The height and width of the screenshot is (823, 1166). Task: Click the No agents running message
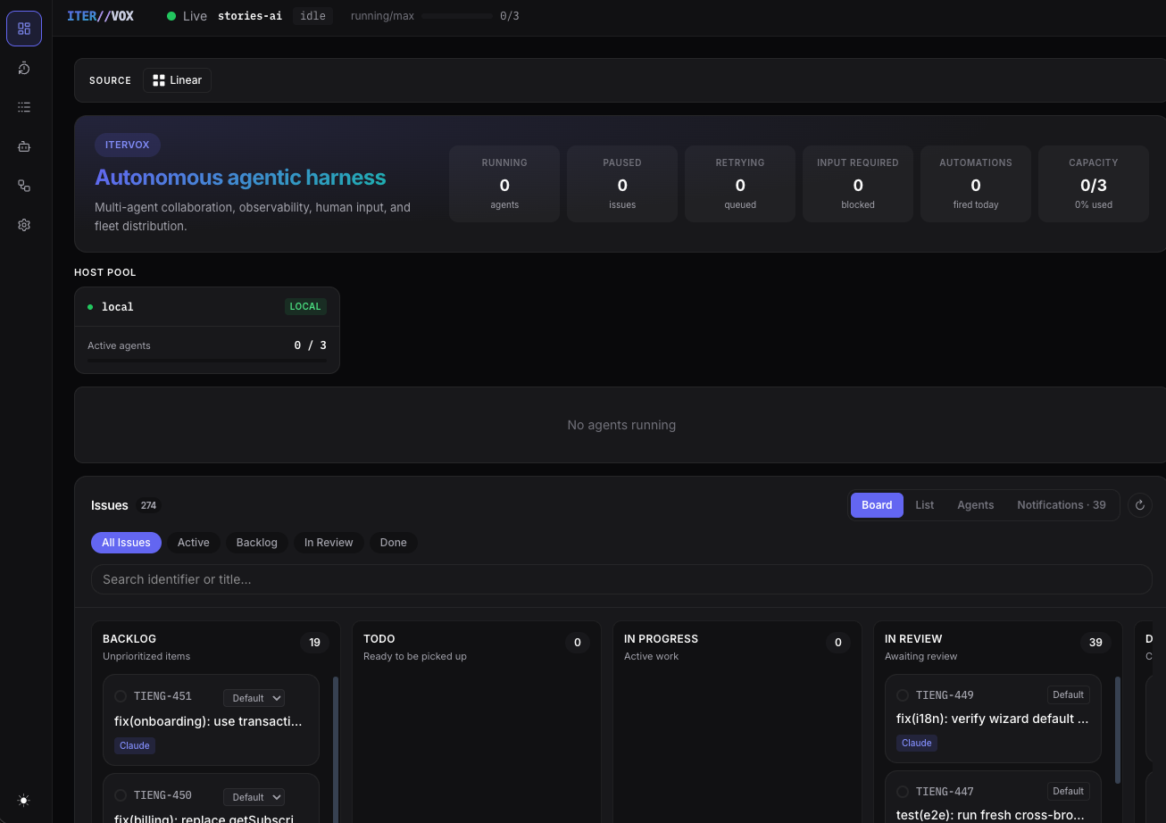pyautogui.click(x=621, y=425)
